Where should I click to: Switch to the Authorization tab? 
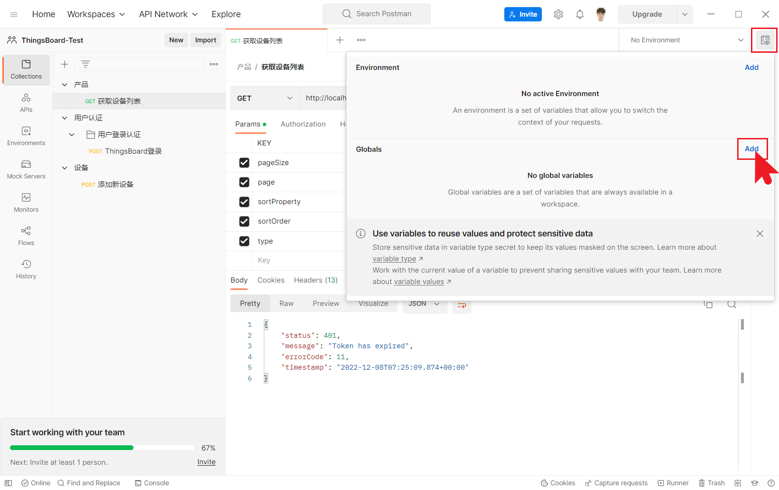tap(303, 124)
